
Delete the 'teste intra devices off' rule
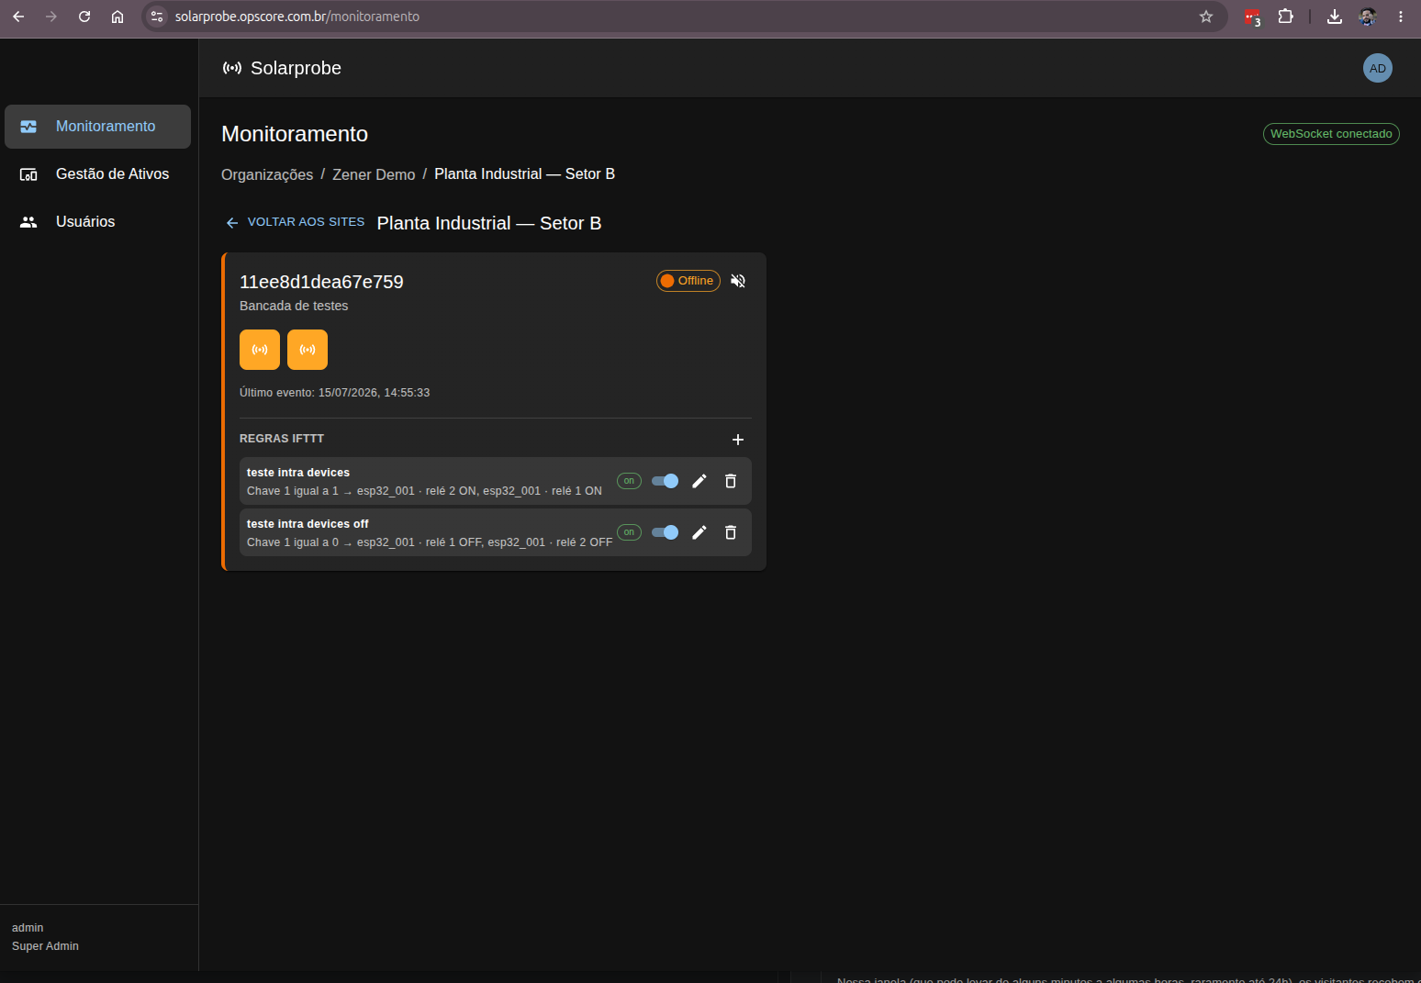click(x=731, y=532)
